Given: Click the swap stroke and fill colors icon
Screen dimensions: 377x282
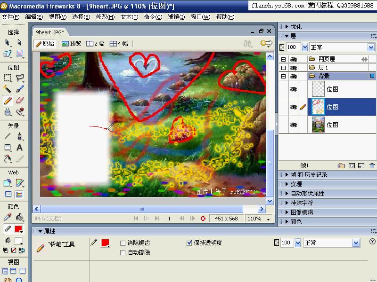Looking at the screenshot, I should coord(21,251).
